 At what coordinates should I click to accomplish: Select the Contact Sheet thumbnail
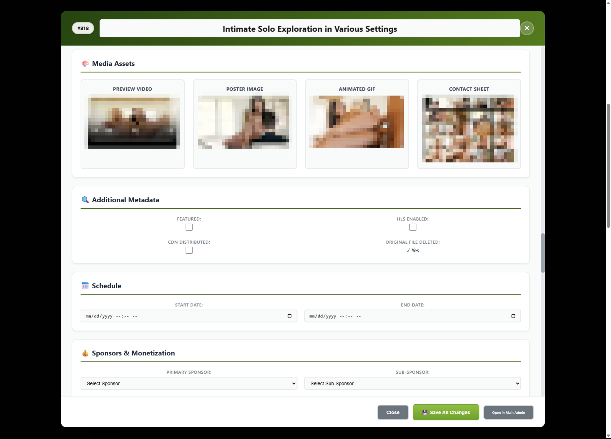(x=469, y=128)
